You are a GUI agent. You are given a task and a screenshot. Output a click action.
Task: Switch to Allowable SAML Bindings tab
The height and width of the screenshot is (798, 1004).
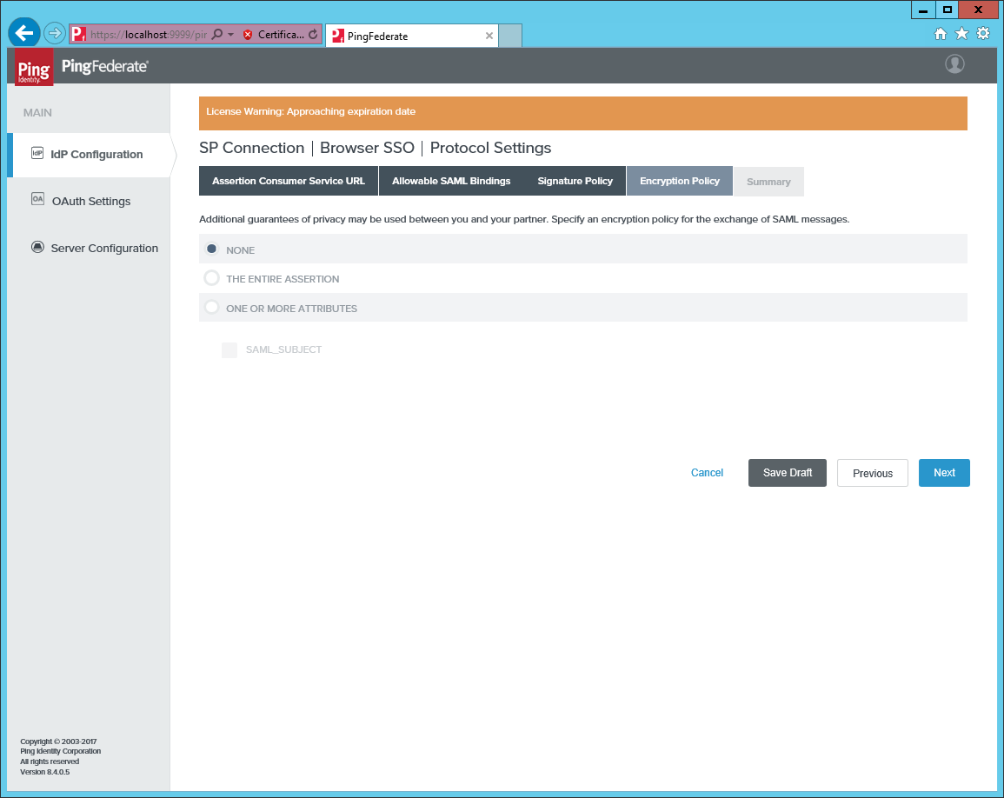451,182
